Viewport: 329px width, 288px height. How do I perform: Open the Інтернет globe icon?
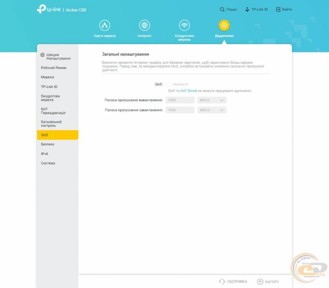144,25
